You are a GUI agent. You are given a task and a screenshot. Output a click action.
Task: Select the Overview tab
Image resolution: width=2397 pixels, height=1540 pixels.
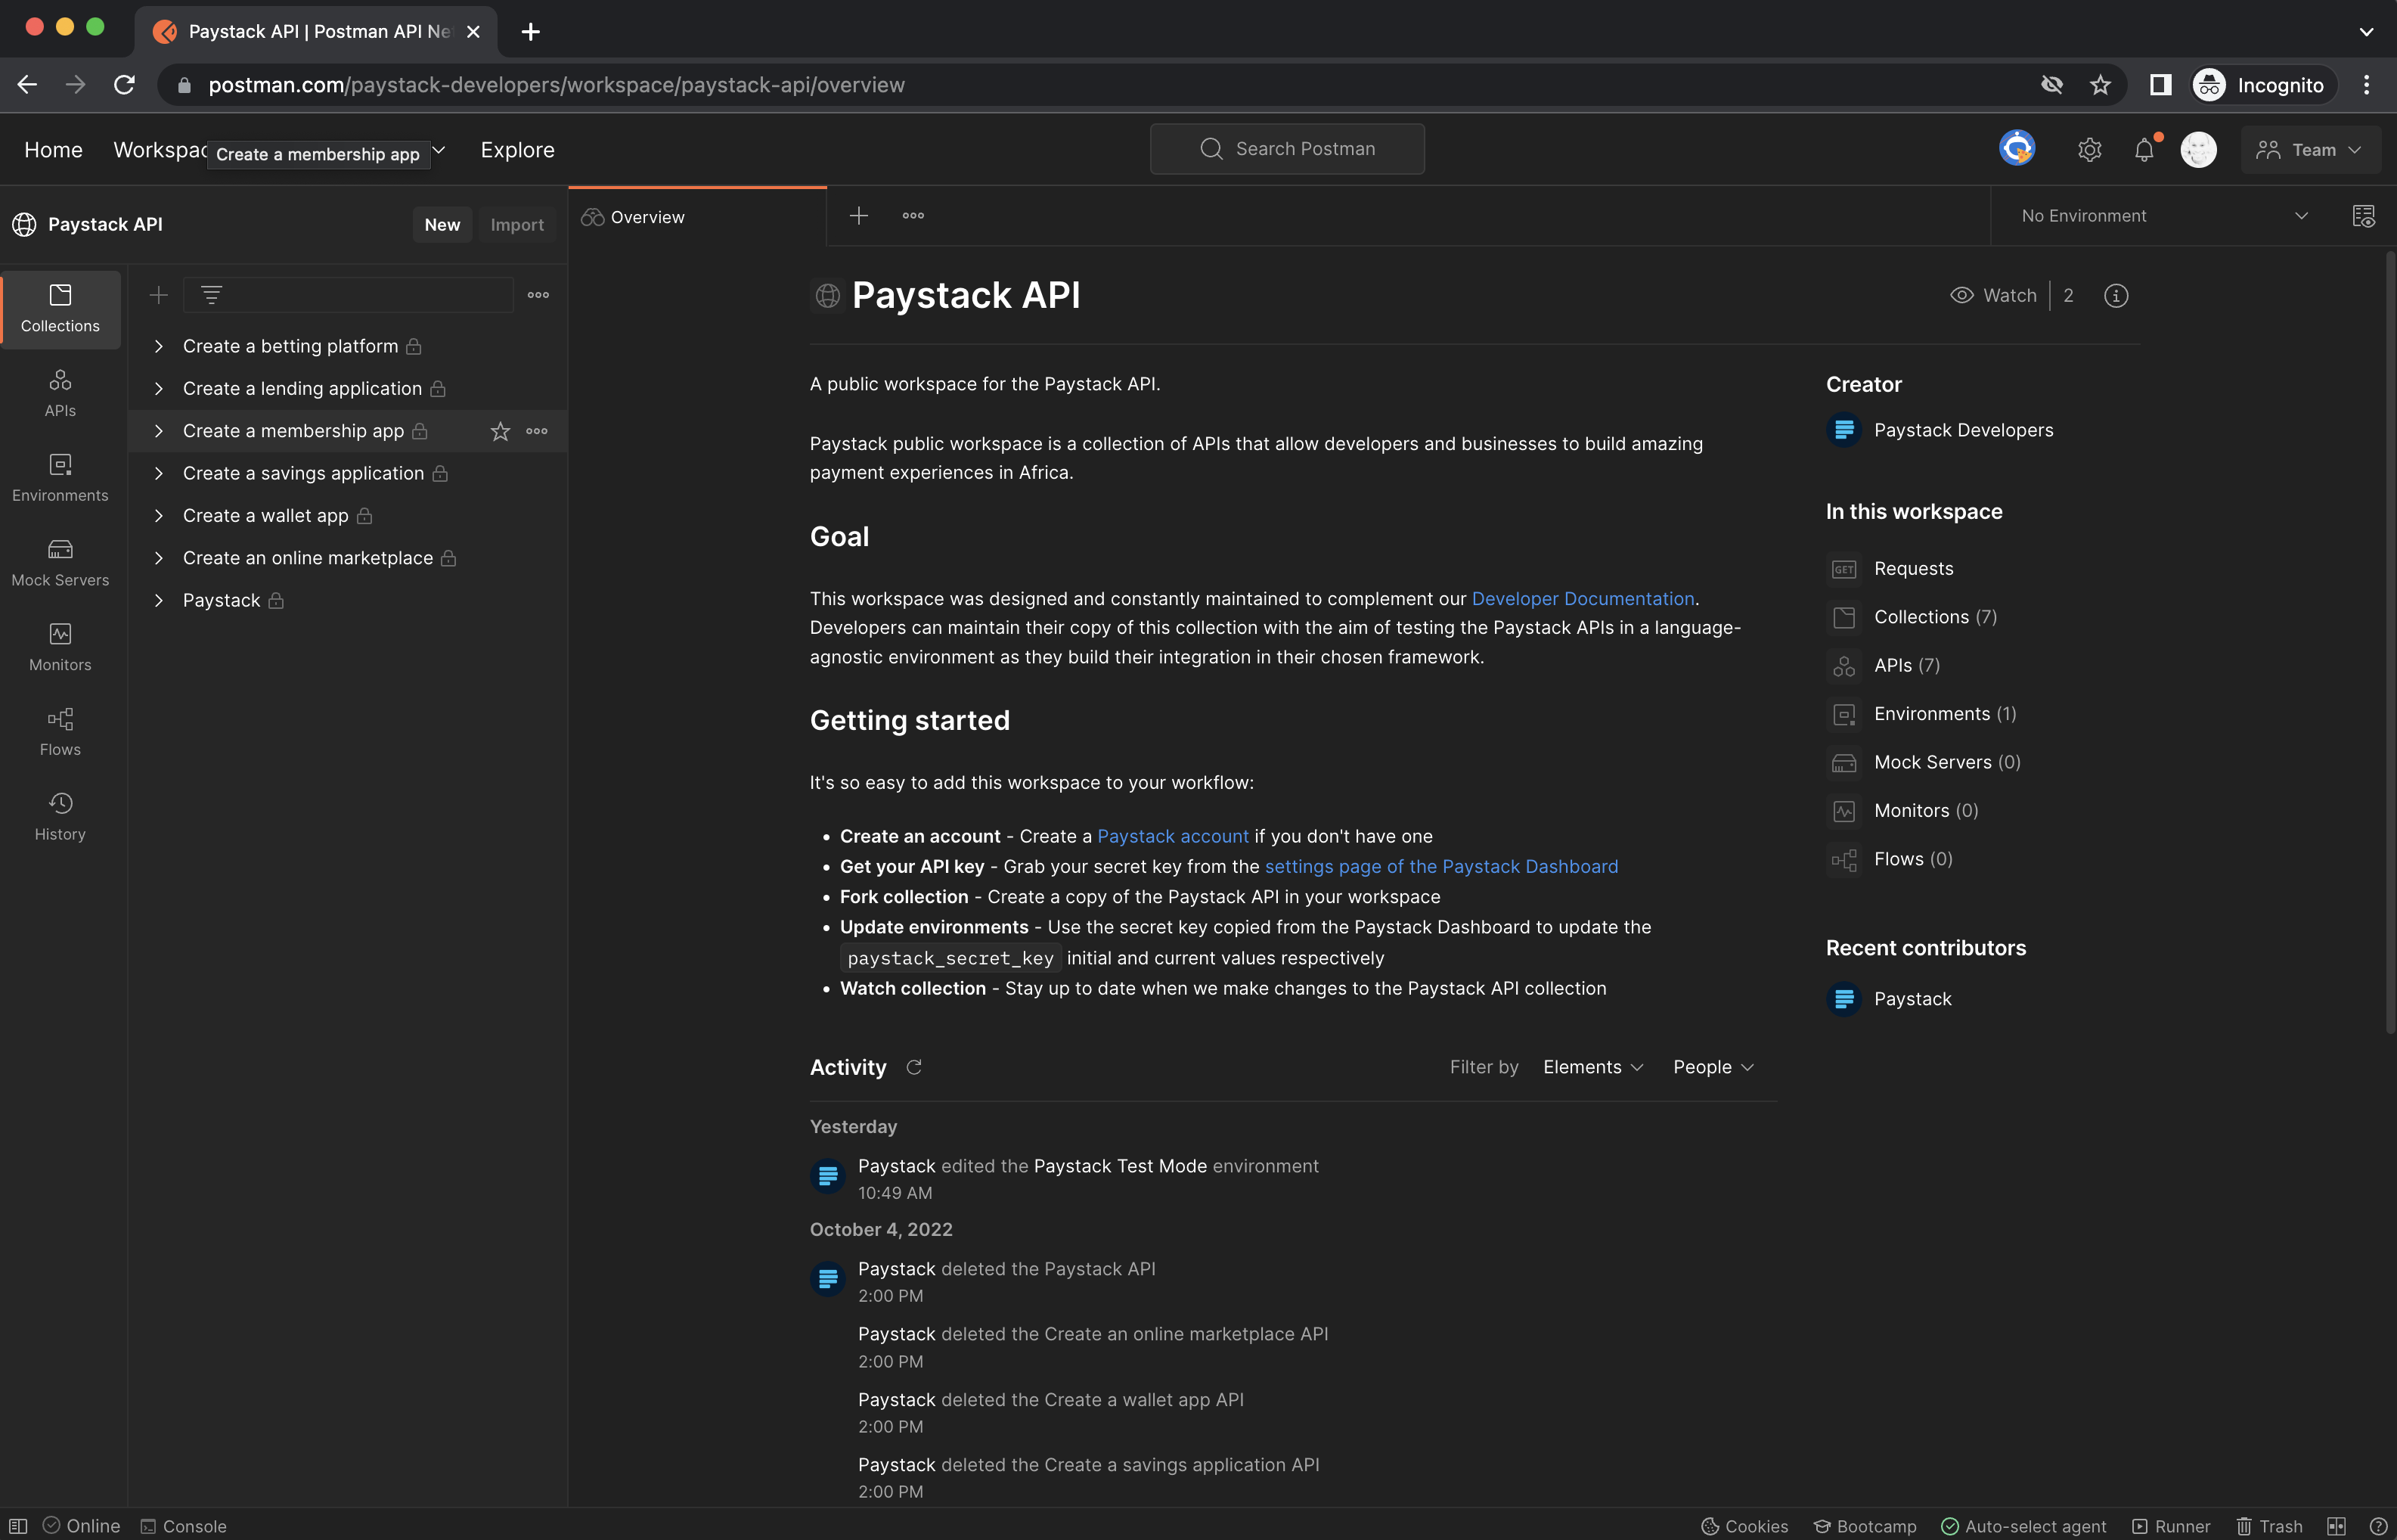pyautogui.click(x=696, y=217)
